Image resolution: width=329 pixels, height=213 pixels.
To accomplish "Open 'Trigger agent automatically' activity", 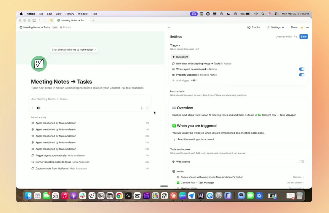I will click(90, 155).
